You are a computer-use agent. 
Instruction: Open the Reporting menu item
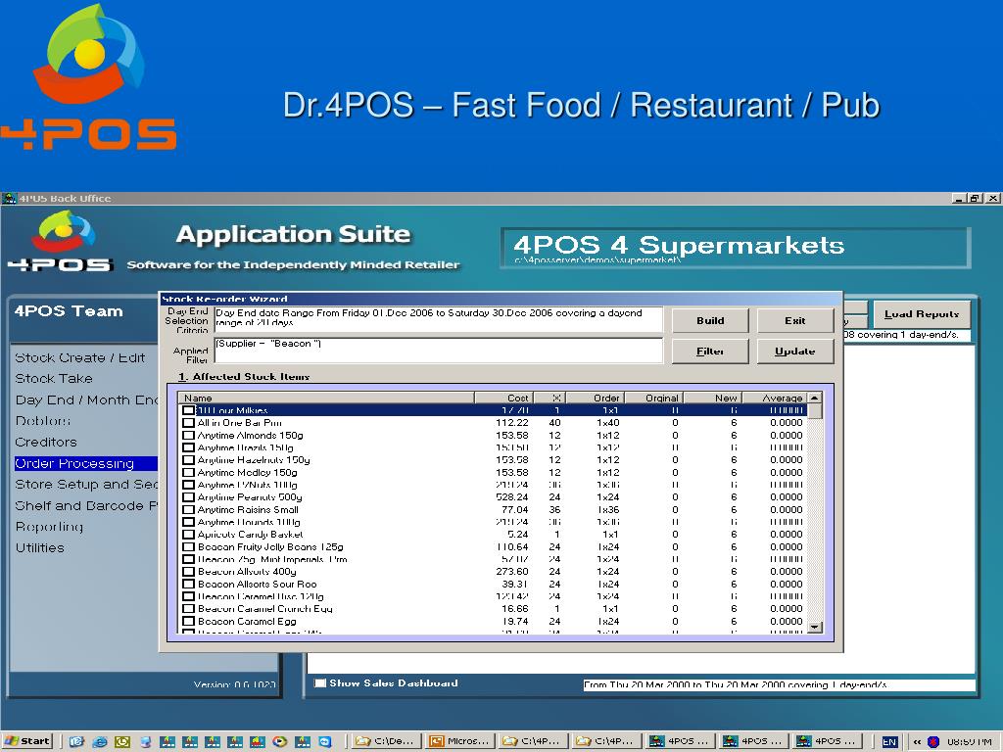(49, 526)
